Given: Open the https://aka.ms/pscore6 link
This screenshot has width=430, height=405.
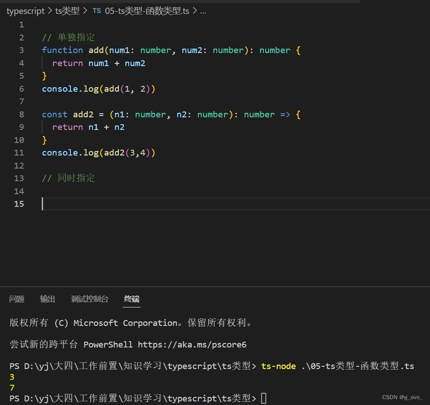Looking at the screenshot, I should [x=192, y=344].
